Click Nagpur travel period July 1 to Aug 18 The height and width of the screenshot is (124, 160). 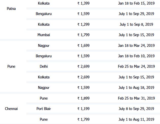(136, 88)
